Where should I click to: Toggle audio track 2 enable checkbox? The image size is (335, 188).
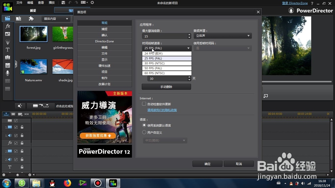[x=16, y=160]
